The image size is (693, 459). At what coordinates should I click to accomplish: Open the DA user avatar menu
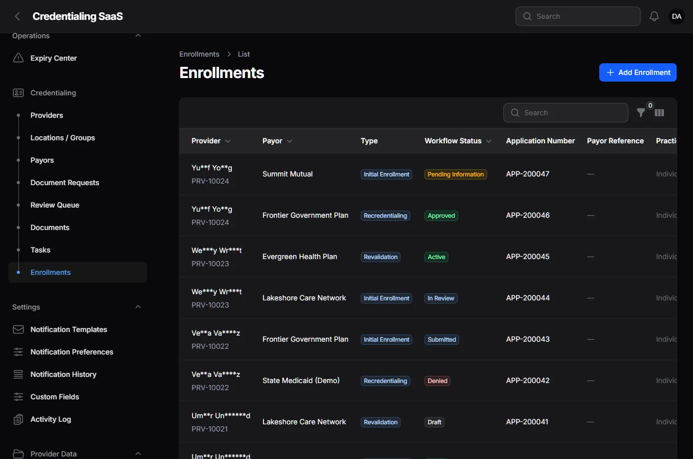click(x=677, y=16)
